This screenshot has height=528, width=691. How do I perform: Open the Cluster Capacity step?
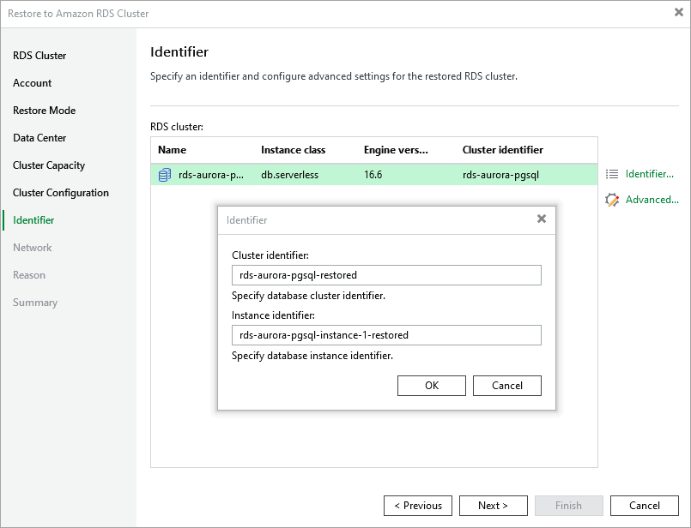49,165
